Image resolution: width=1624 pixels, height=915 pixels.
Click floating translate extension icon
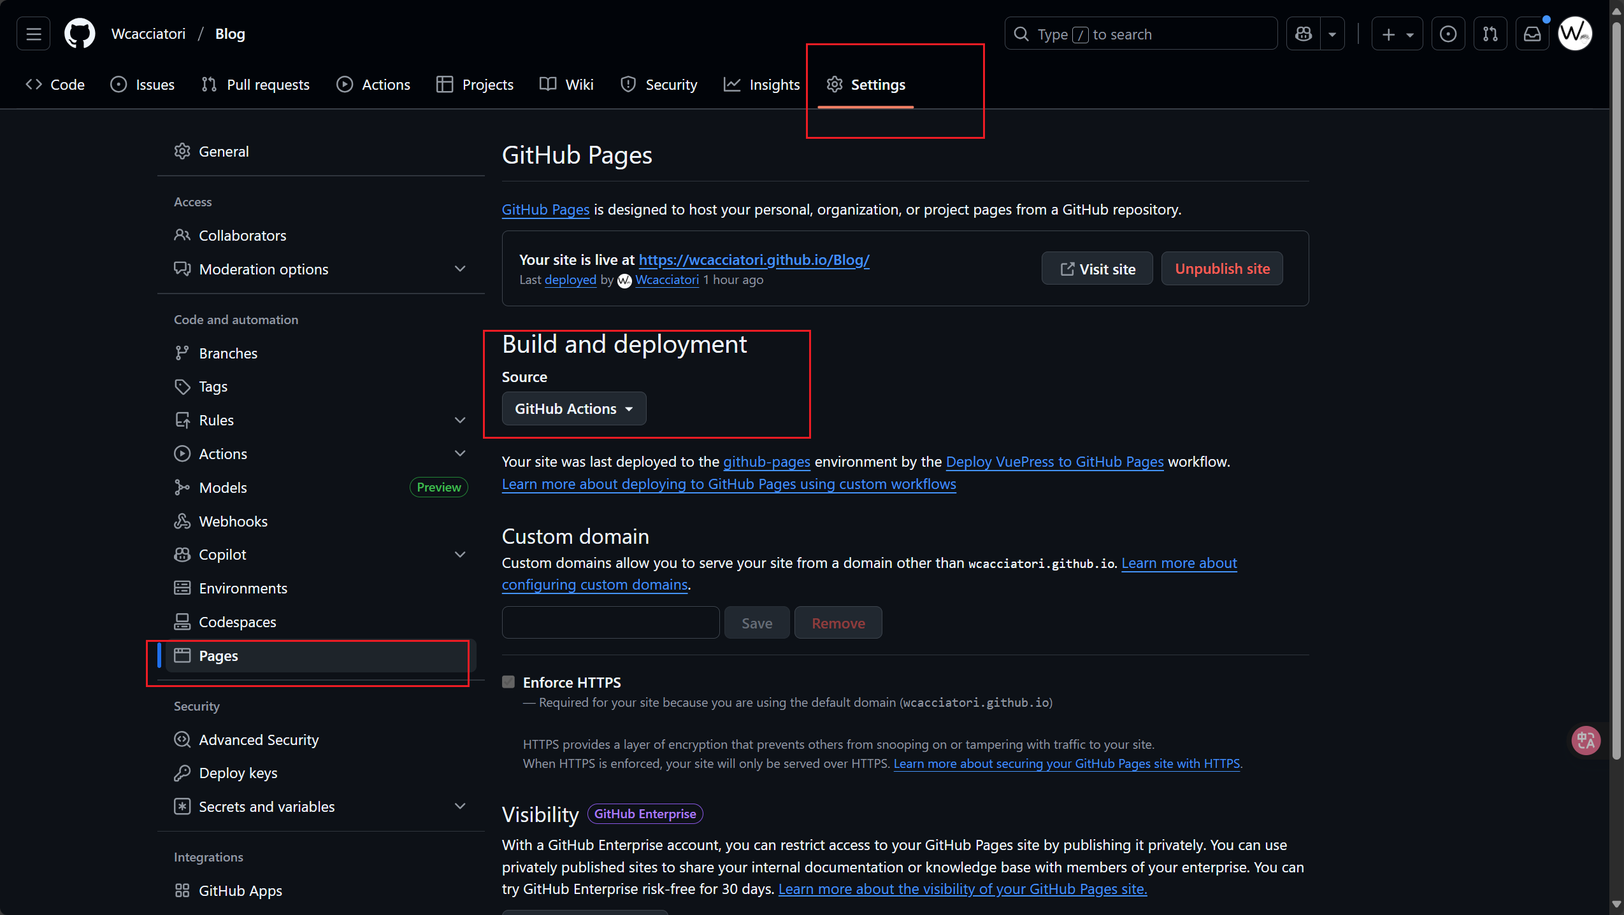[1585, 741]
